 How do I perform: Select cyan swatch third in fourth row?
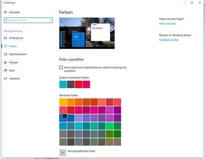click(79, 126)
